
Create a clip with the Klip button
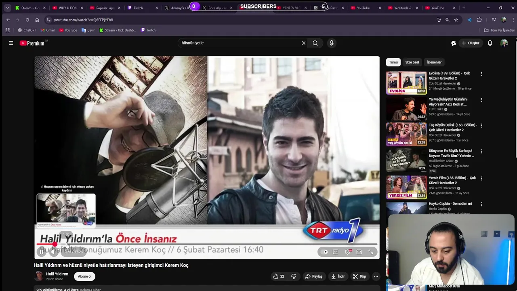[359, 276]
